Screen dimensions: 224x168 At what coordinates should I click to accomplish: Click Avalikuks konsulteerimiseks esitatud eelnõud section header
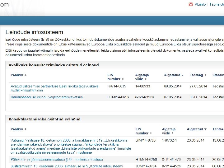(54, 65)
